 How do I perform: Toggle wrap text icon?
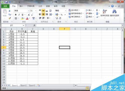(x=50, y=11)
